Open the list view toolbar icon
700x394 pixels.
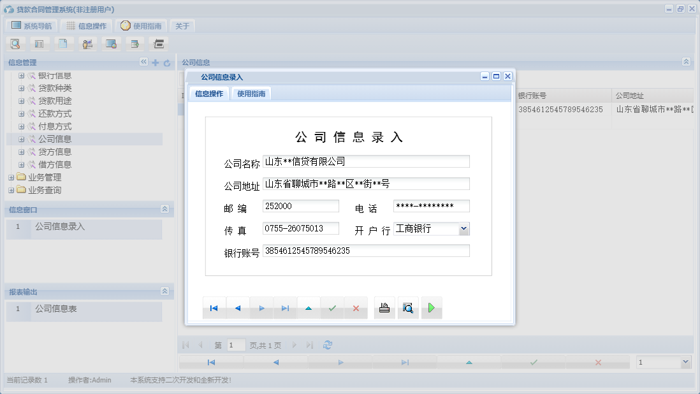(x=40, y=43)
